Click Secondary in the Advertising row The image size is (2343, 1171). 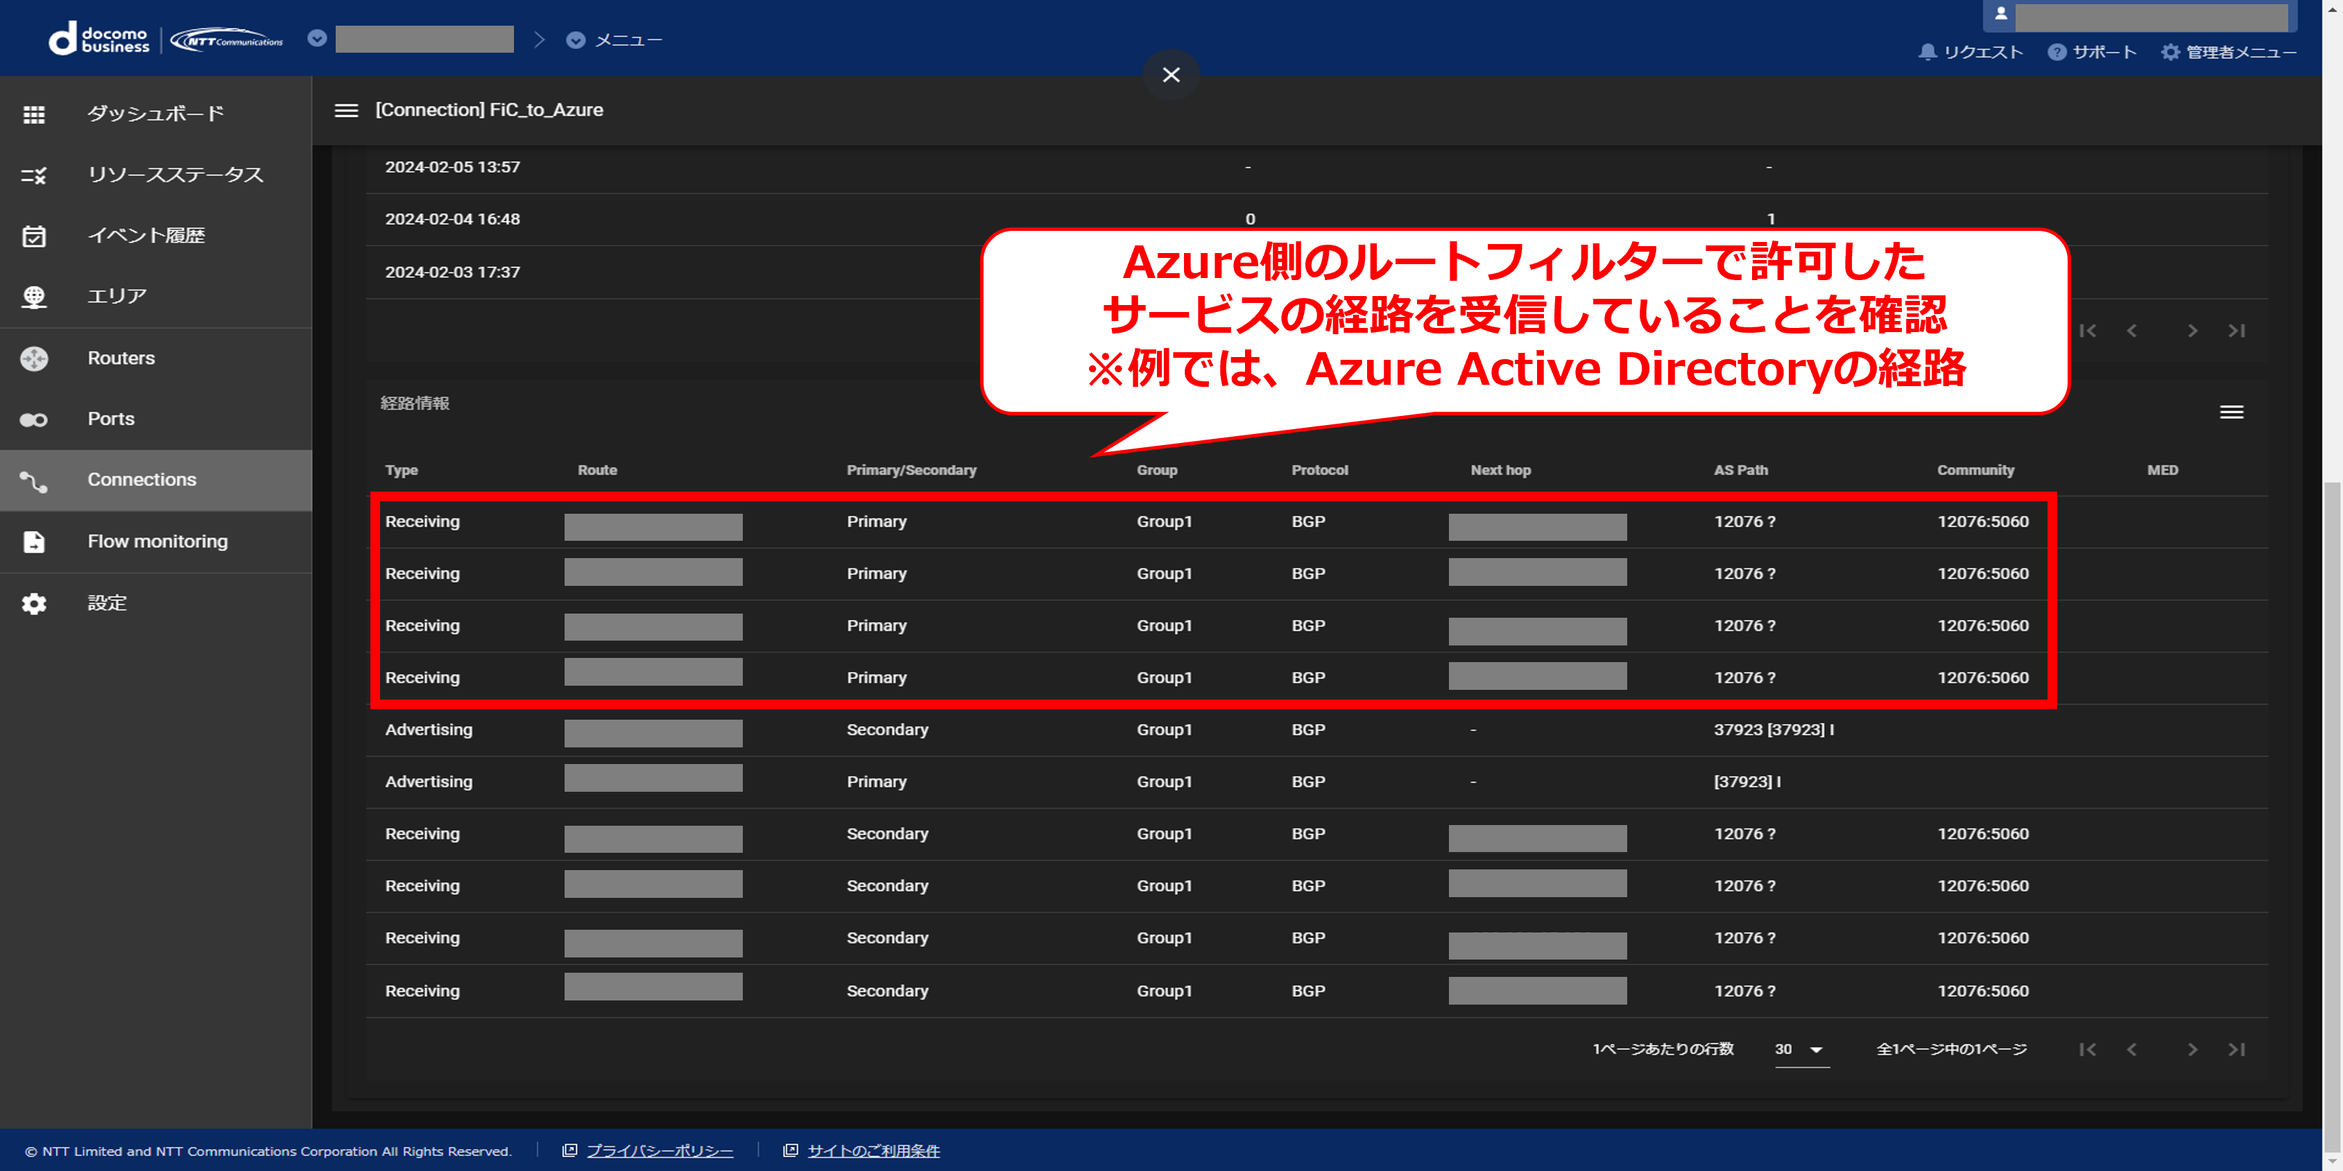pyautogui.click(x=887, y=730)
